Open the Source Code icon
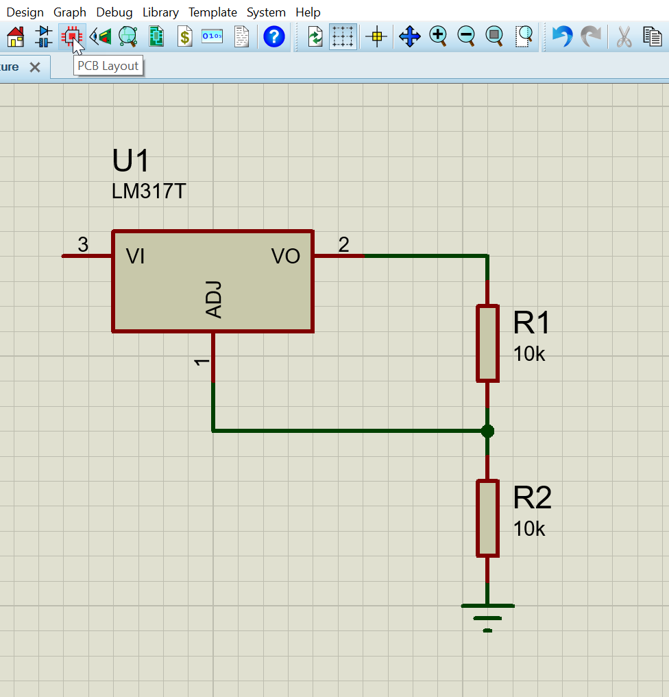Image resolution: width=669 pixels, height=697 pixels. [212, 36]
